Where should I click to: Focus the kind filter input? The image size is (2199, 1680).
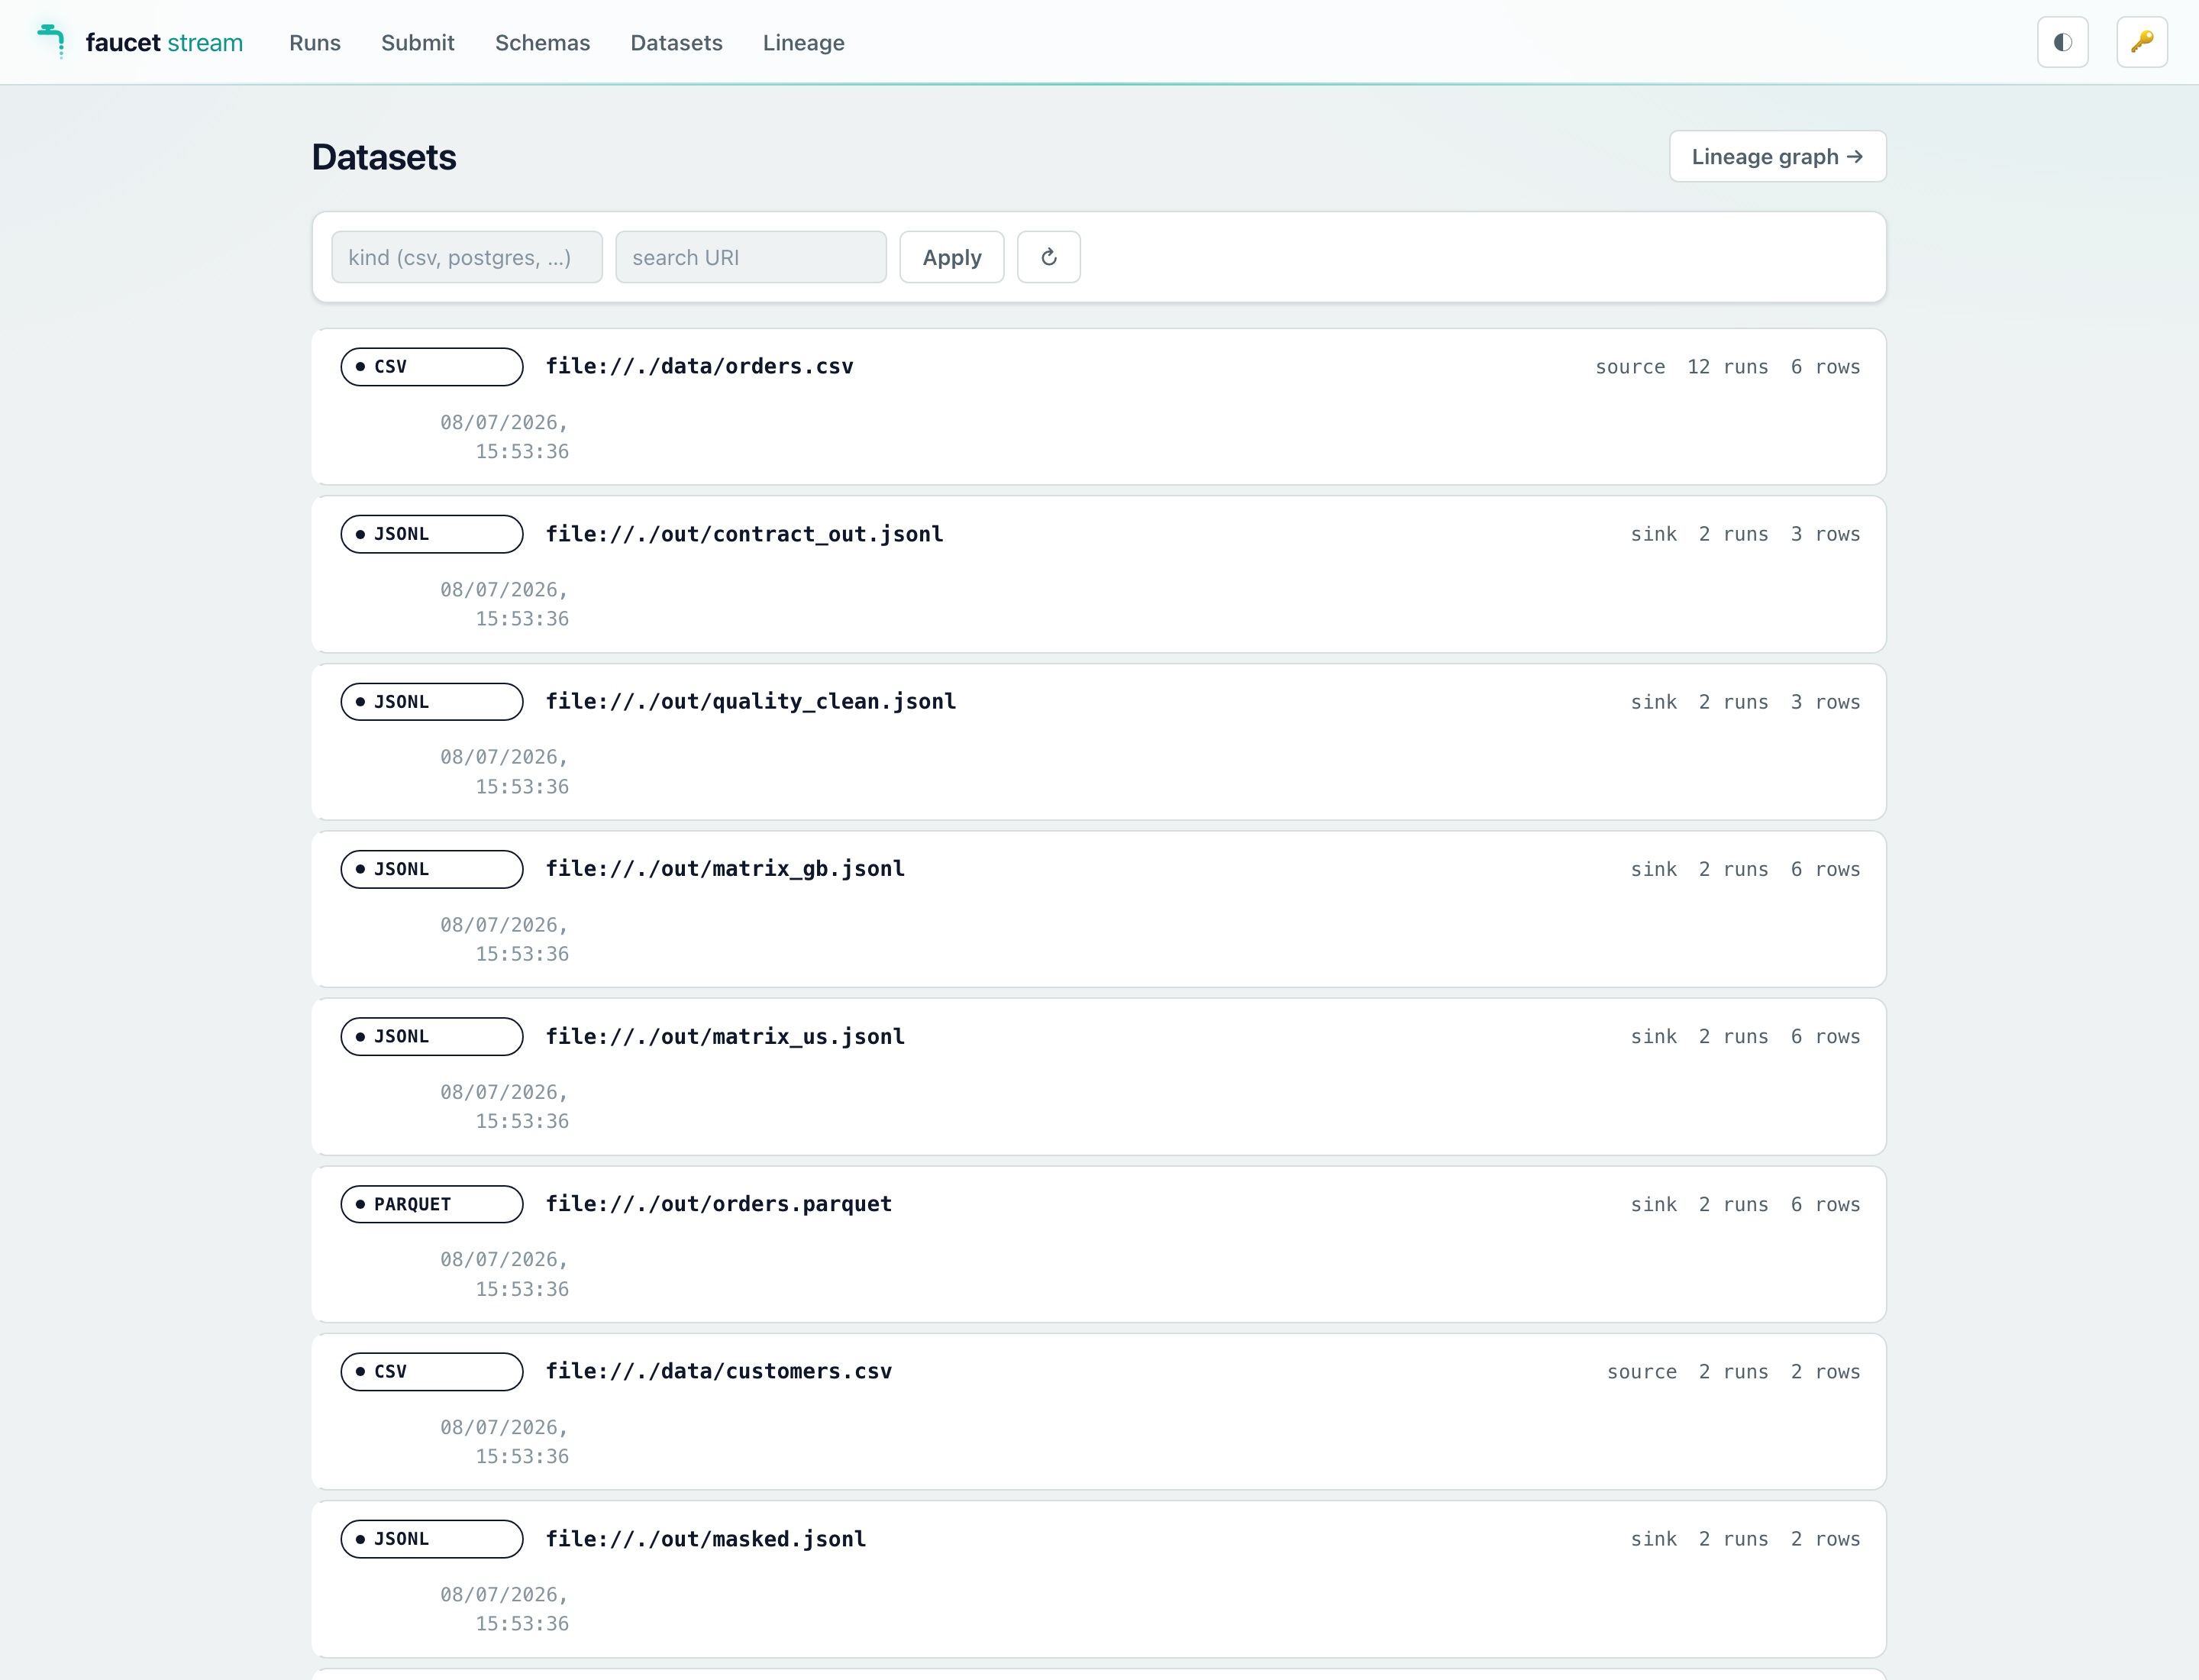click(x=467, y=257)
